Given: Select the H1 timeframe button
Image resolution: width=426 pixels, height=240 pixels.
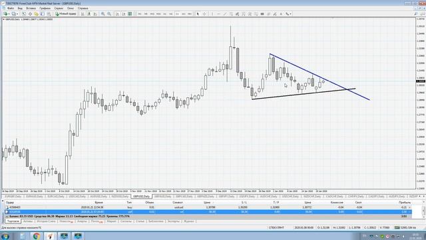Looking at the screenshot, I should click(x=164, y=14).
